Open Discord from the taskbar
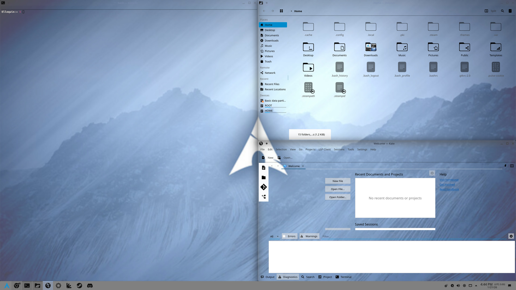516x290 pixels. point(90,285)
